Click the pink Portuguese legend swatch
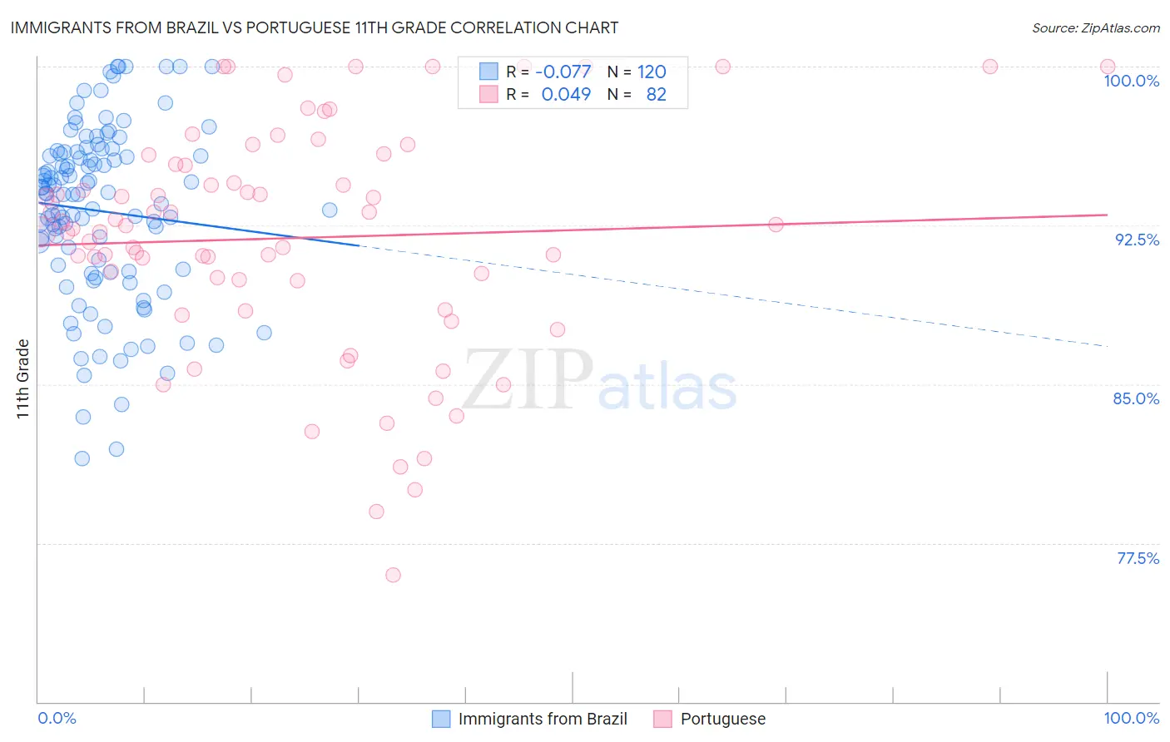The image size is (1170, 742). pyautogui.click(x=662, y=719)
